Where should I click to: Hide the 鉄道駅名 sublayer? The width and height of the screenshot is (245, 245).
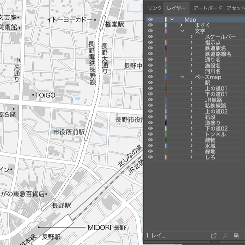click(150, 48)
